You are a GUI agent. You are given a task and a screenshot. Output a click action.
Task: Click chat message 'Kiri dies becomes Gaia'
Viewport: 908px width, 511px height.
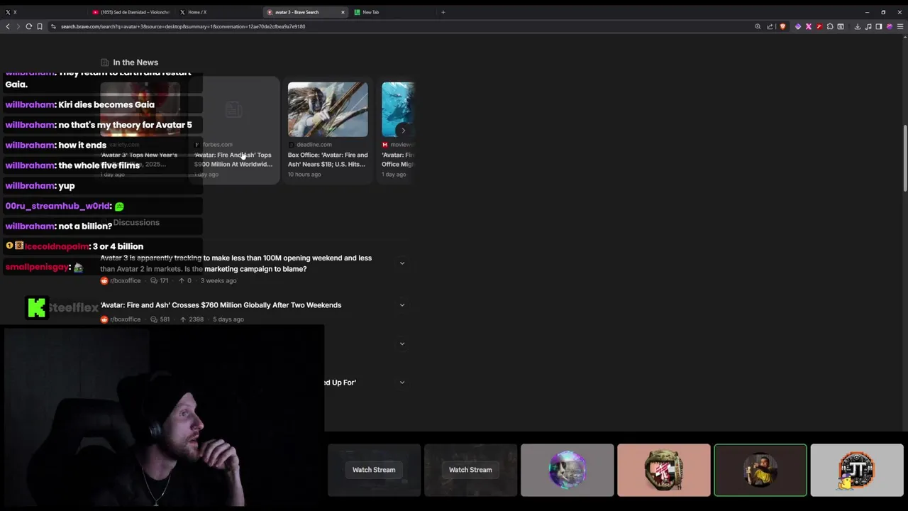[106, 104]
